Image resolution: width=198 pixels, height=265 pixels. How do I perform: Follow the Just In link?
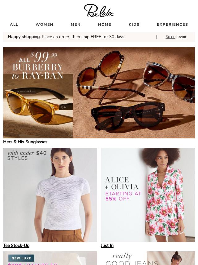coord(107,245)
